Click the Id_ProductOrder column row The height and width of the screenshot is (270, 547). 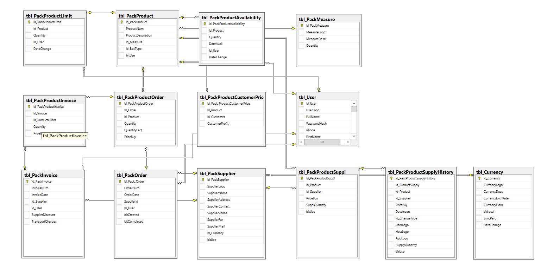55,120
